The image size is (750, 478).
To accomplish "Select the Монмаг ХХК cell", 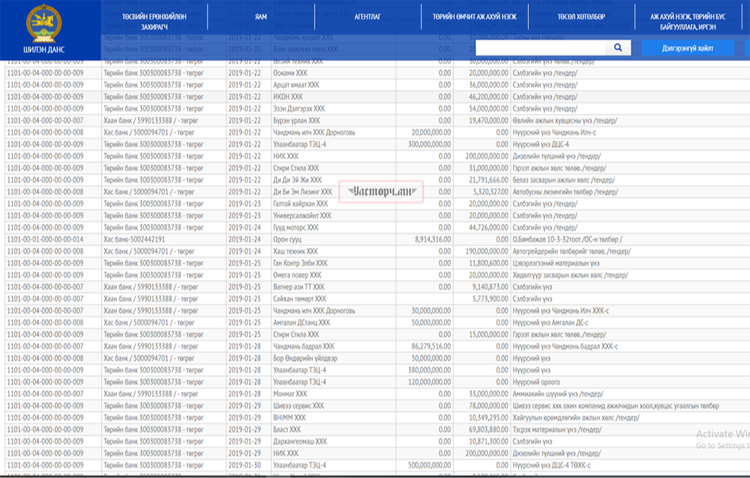I will click(290, 394).
